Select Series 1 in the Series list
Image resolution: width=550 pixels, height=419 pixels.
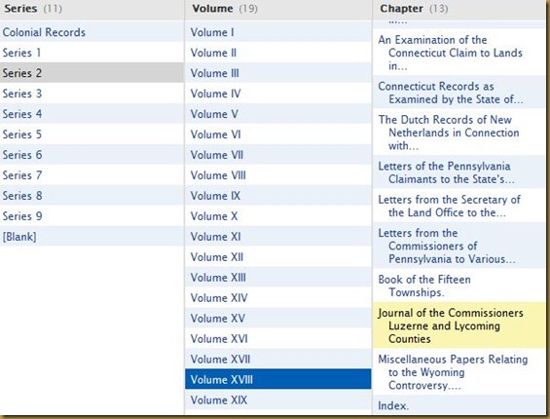92,53
